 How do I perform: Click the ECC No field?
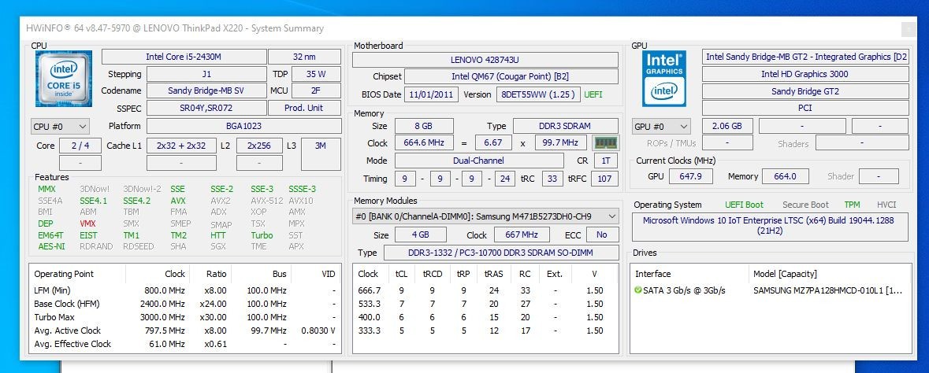click(602, 235)
